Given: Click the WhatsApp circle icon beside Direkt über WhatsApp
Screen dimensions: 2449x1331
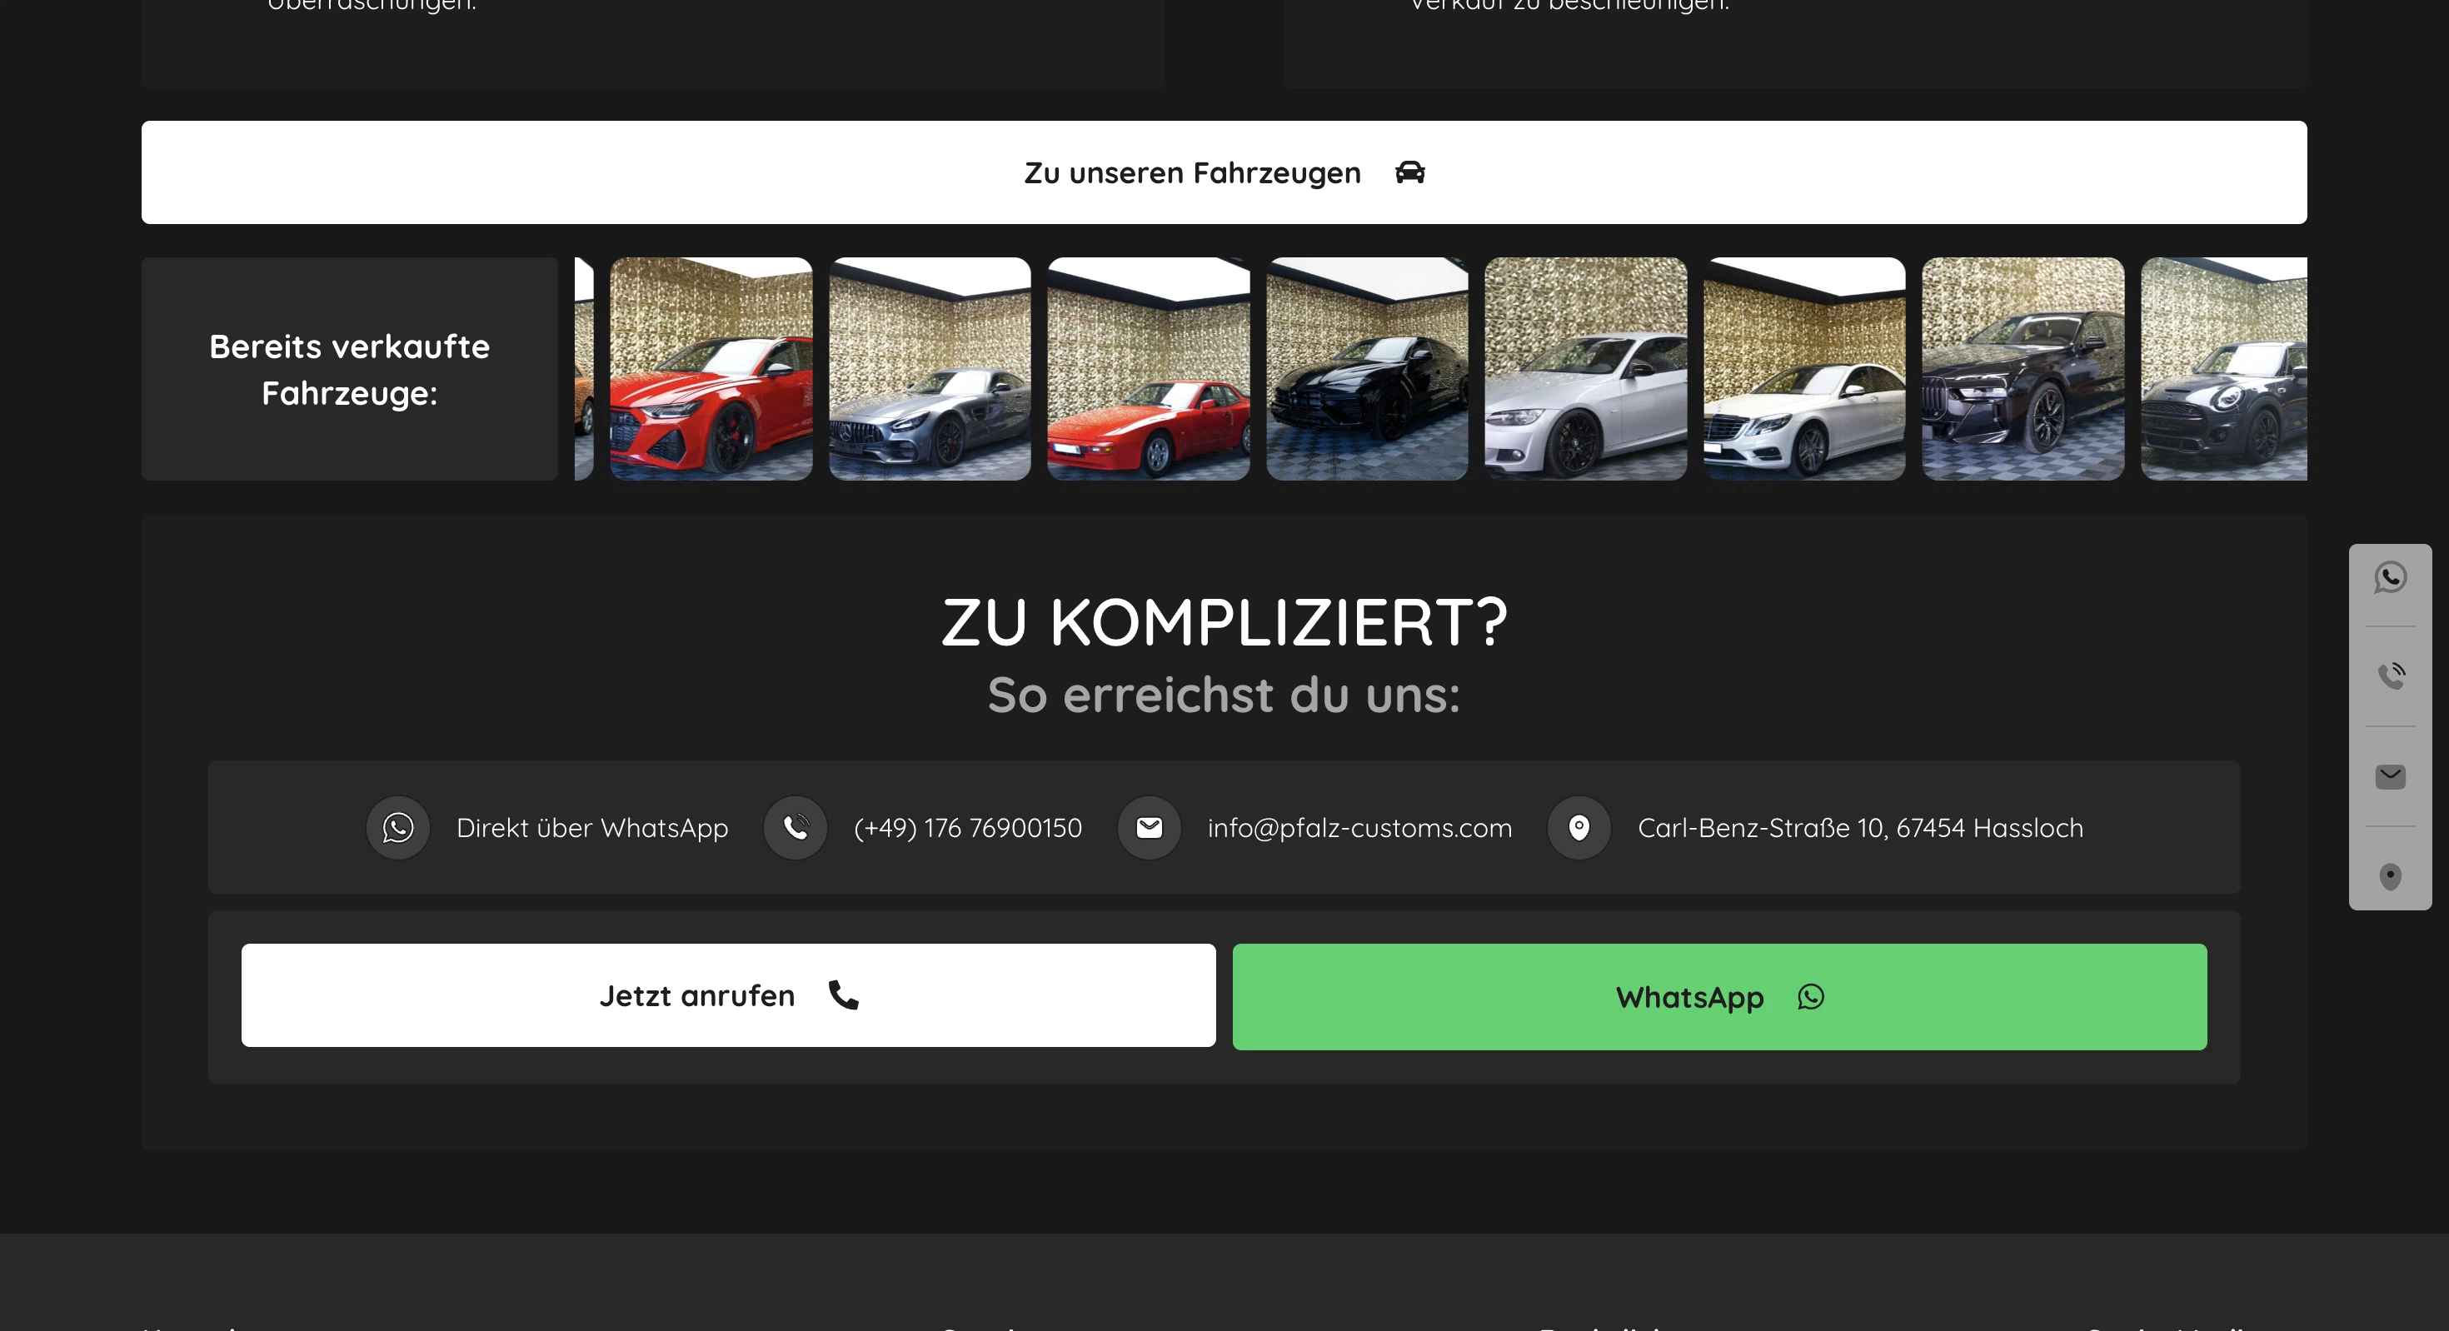Looking at the screenshot, I should click(398, 827).
